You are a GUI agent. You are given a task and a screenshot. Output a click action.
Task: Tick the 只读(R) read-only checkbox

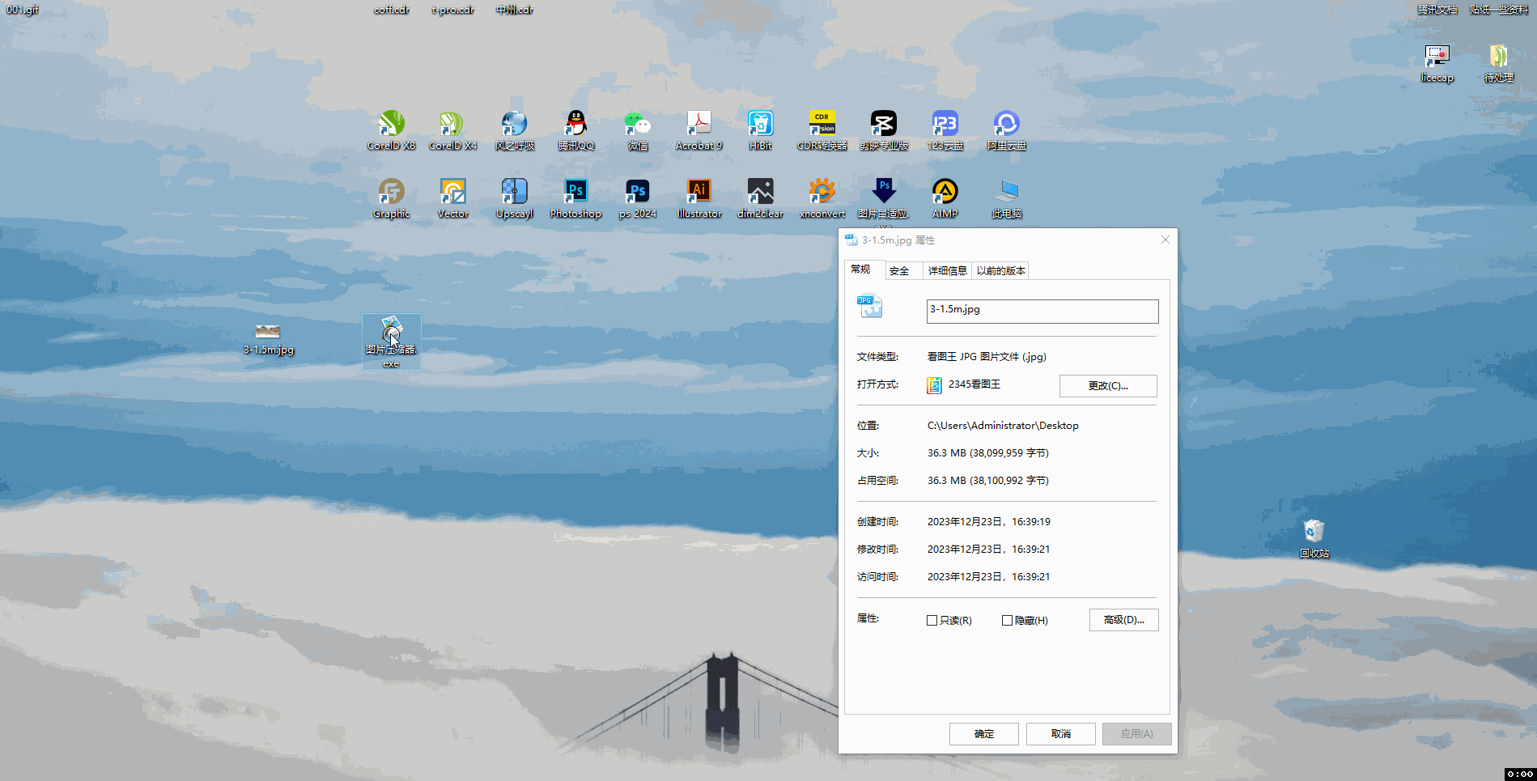point(932,621)
